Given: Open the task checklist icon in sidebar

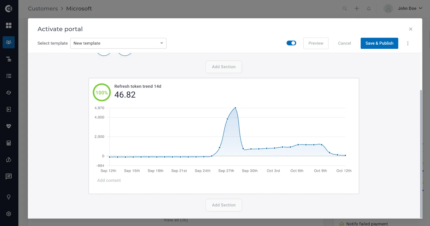Looking at the screenshot, I should click(x=9, y=76).
